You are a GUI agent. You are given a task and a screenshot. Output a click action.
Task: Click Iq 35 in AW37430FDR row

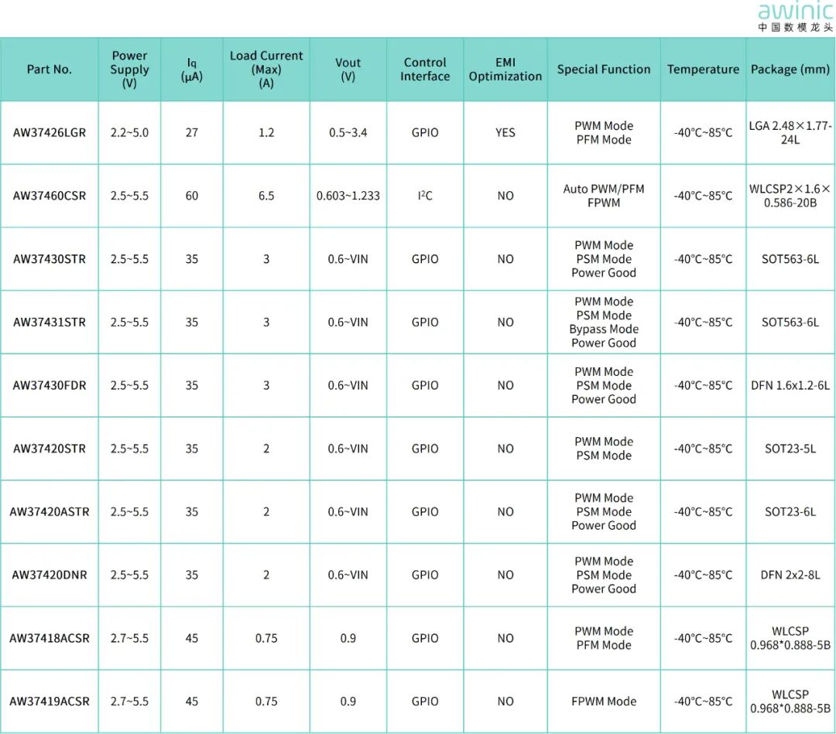[192, 385]
